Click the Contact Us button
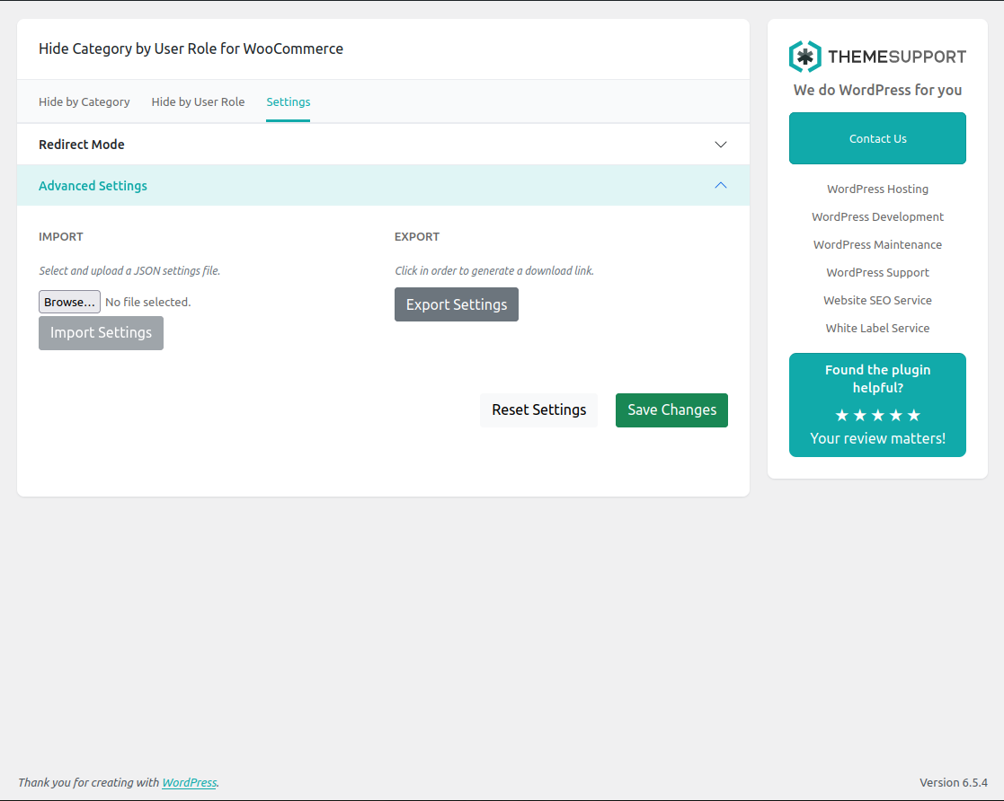Screen dimensions: 1004x801 877,138
